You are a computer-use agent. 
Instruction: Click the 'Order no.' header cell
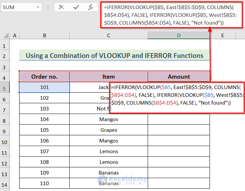pos(44,77)
